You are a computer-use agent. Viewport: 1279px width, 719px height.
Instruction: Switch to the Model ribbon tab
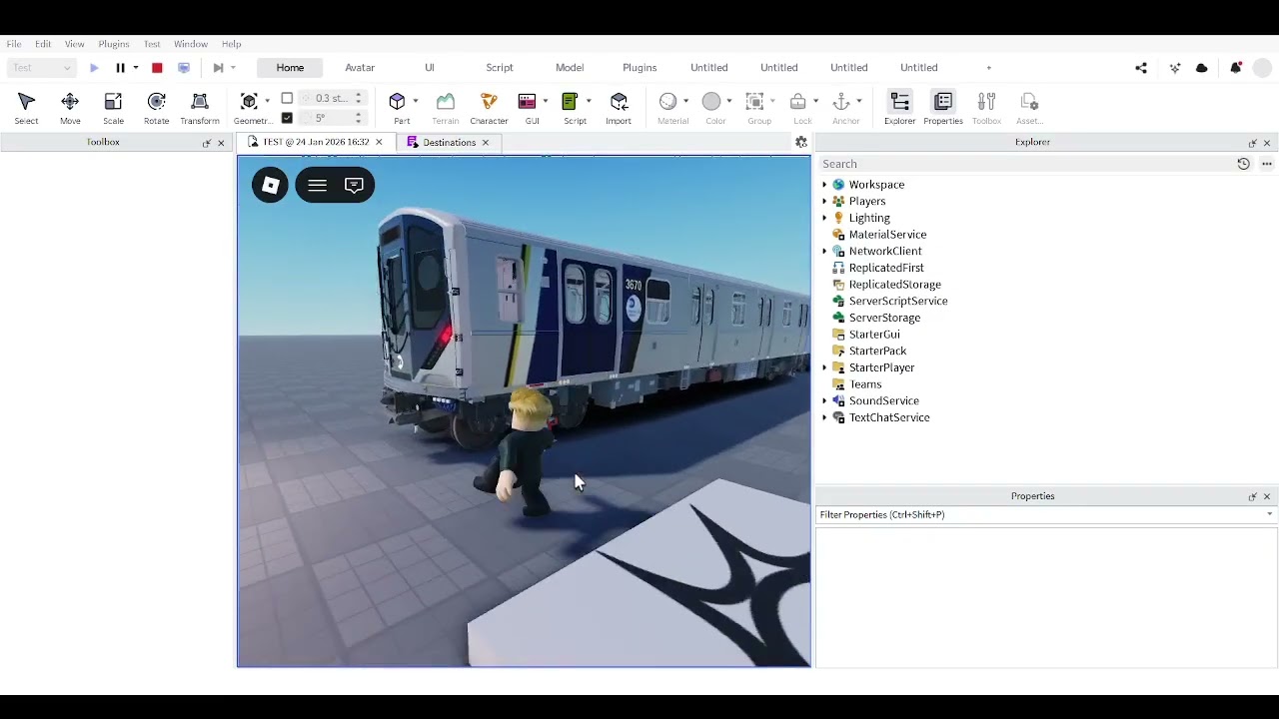[x=570, y=68]
